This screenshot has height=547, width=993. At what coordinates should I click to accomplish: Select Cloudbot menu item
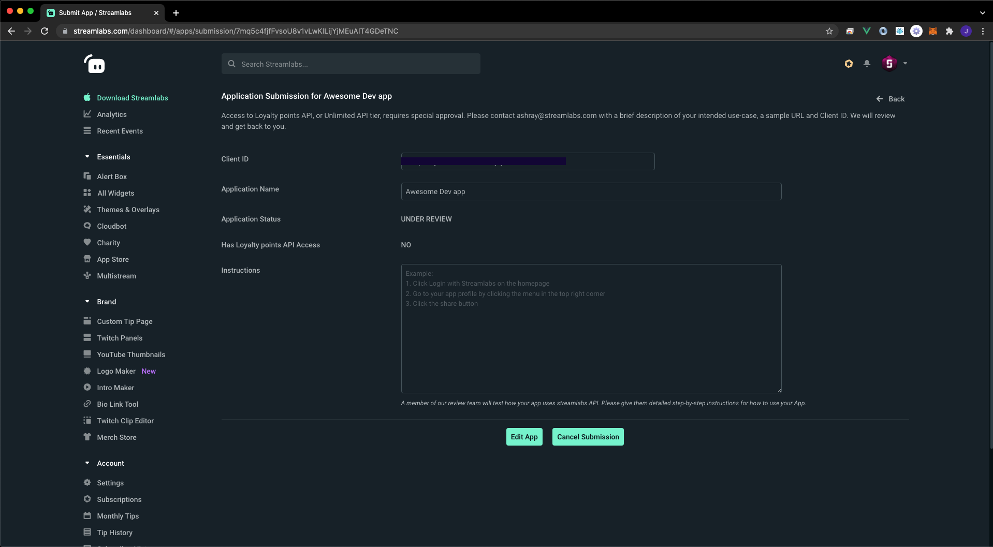click(x=111, y=226)
